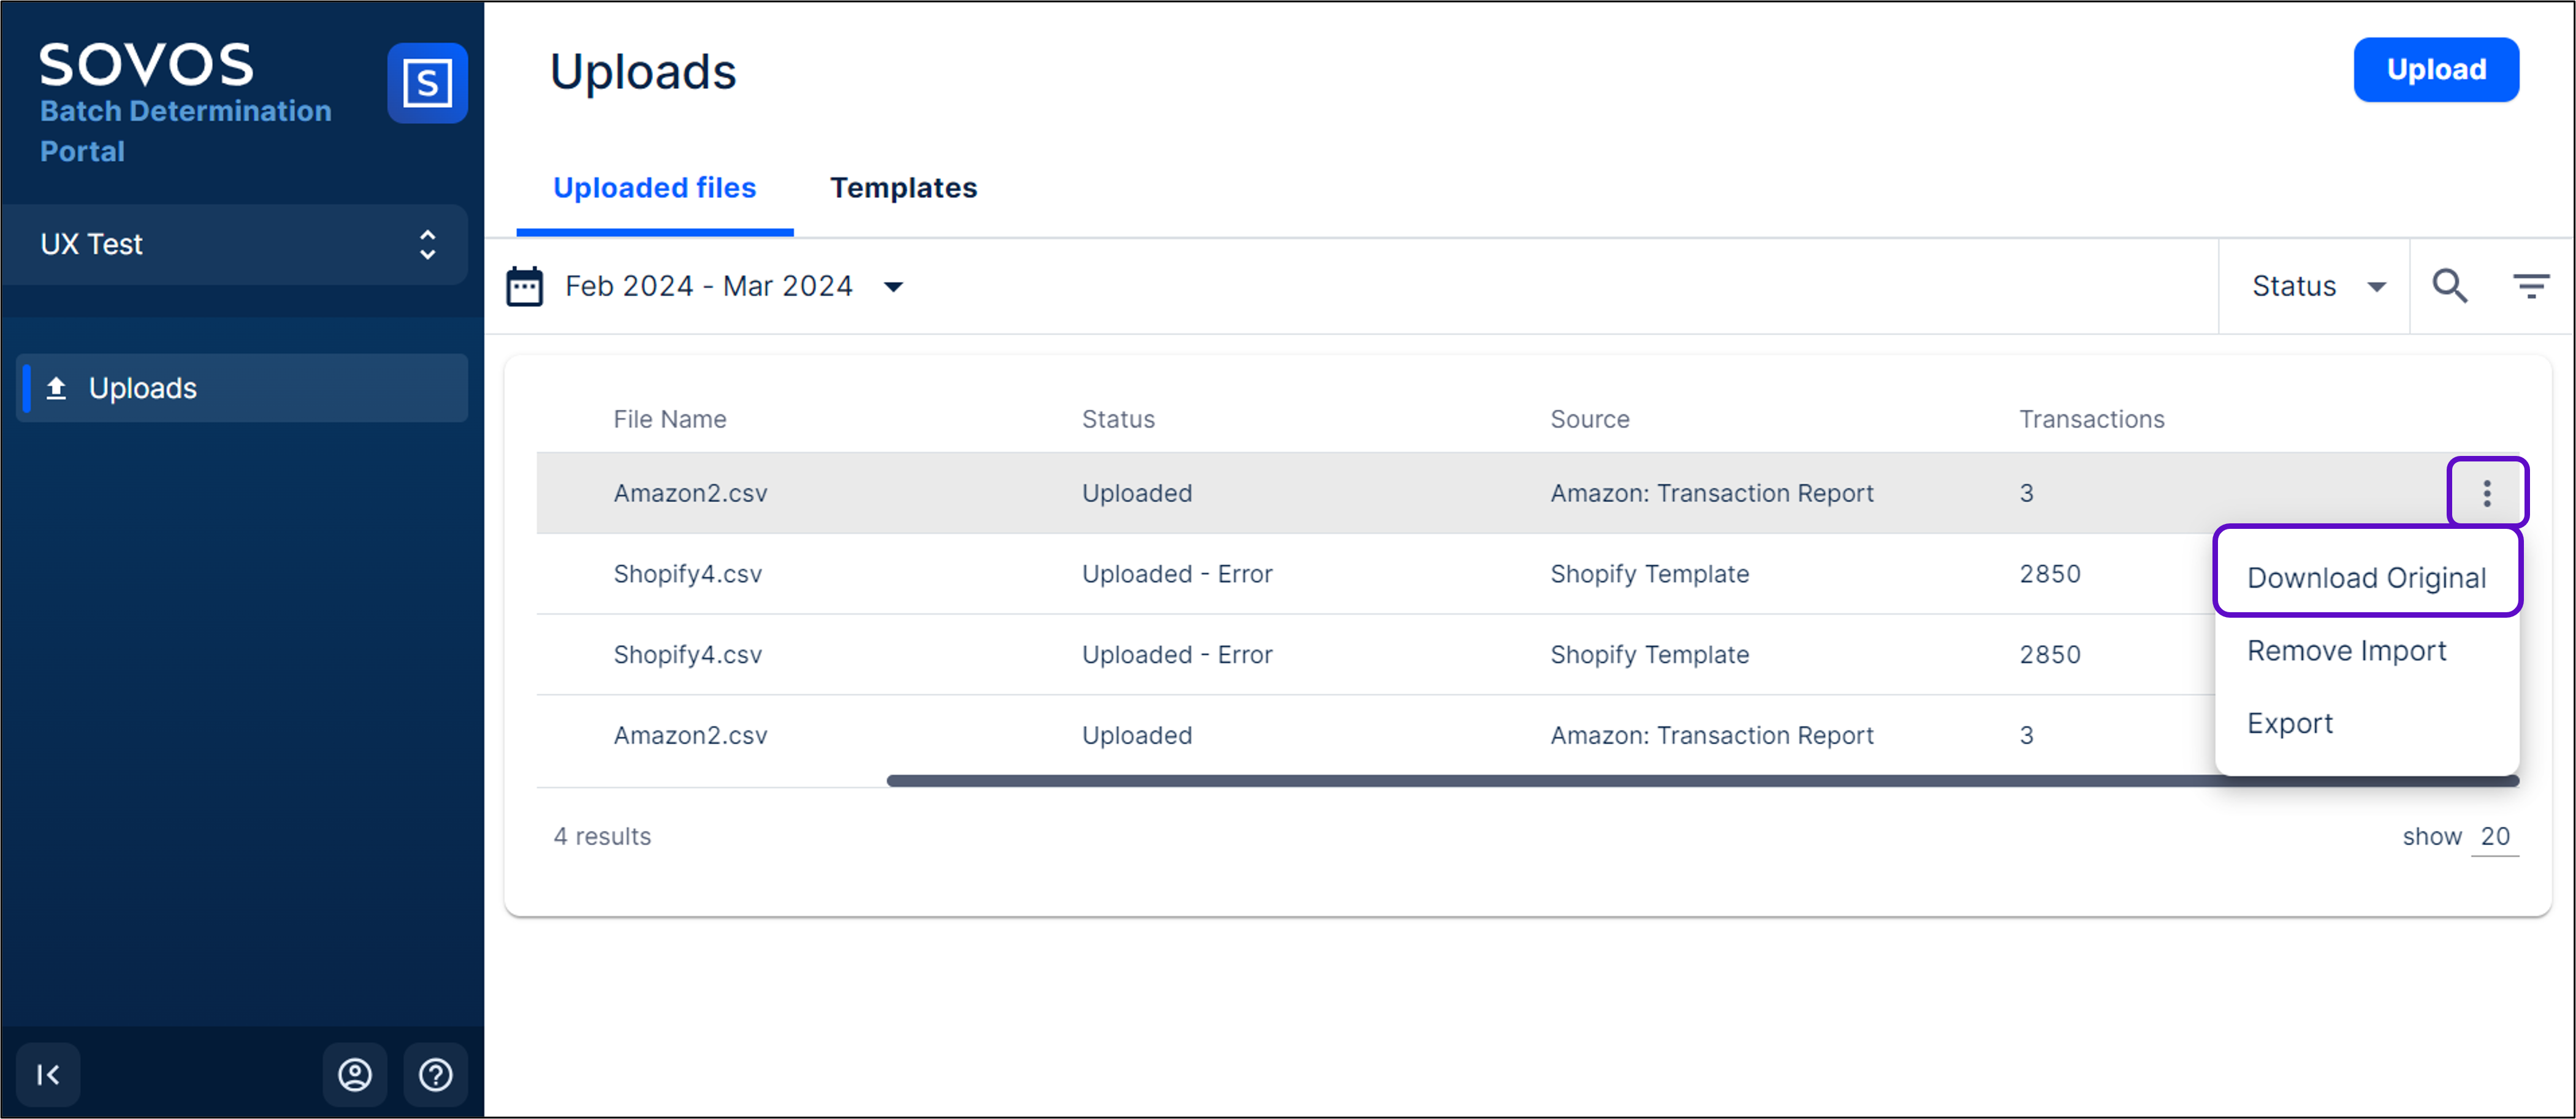This screenshot has width=2576, height=1119.
Task: Choose Export from the context menu
Action: (x=2289, y=723)
